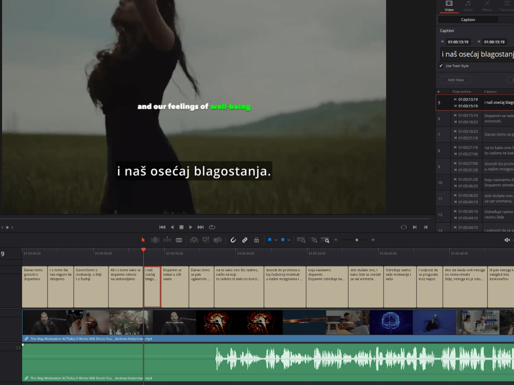Image resolution: width=514 pixels, height=385 pixels.
Task: Edit the caption Out timecode 01:00:15:19 field
Action: (x=494, y=42)
